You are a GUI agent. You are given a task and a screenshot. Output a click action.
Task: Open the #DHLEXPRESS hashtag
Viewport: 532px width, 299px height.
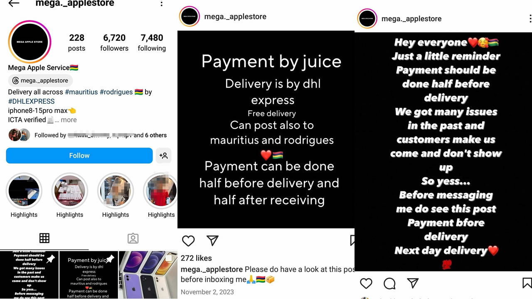click(x=31, y=101)
